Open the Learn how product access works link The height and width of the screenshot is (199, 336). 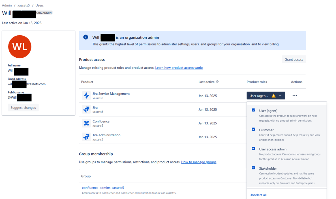[x=179, y=68]
